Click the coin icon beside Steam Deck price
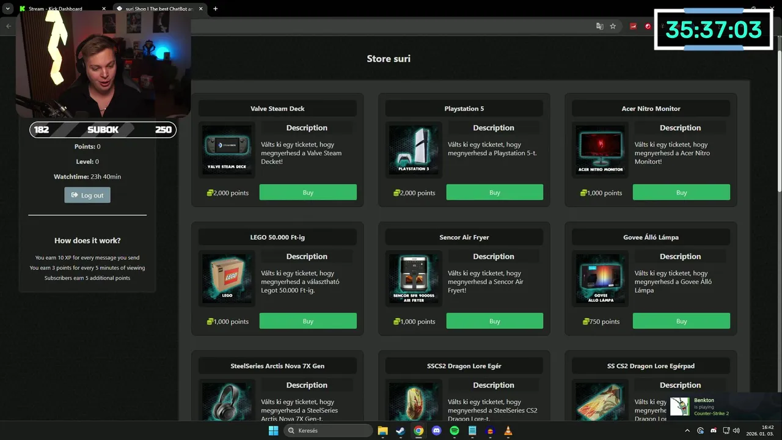This screenshot has height=440, width=782. (x=210, y=193)
